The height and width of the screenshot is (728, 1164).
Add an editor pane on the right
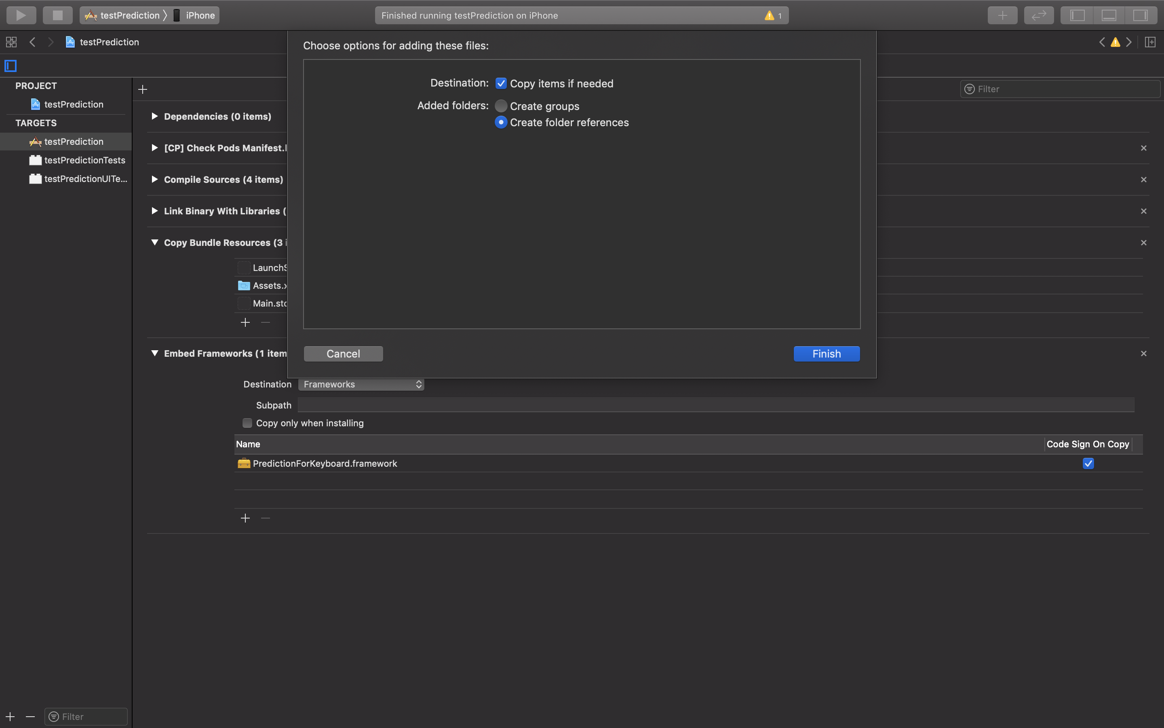click(x=1150, y=42)
